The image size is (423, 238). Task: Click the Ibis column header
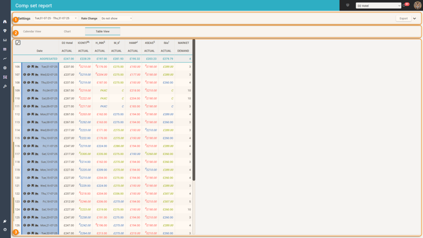[166, 43]
